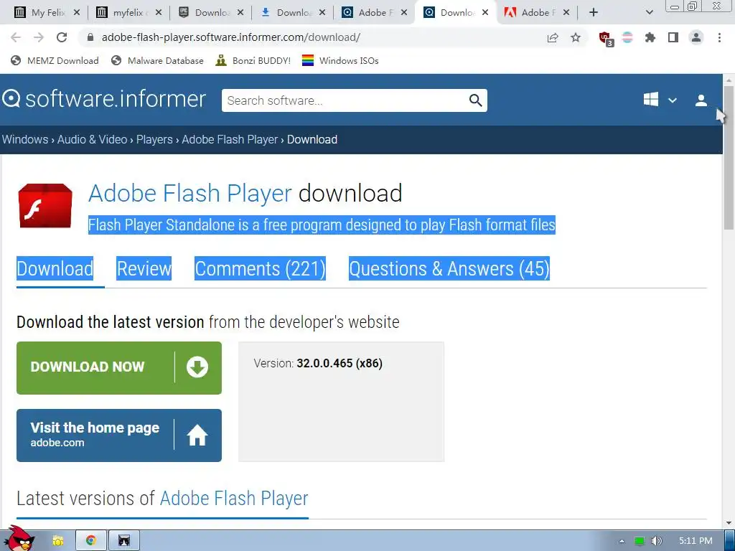This screenshot has width=735, height=551.
Task: Open the striped pink-blue extension icon
Action: pos(627,37)
